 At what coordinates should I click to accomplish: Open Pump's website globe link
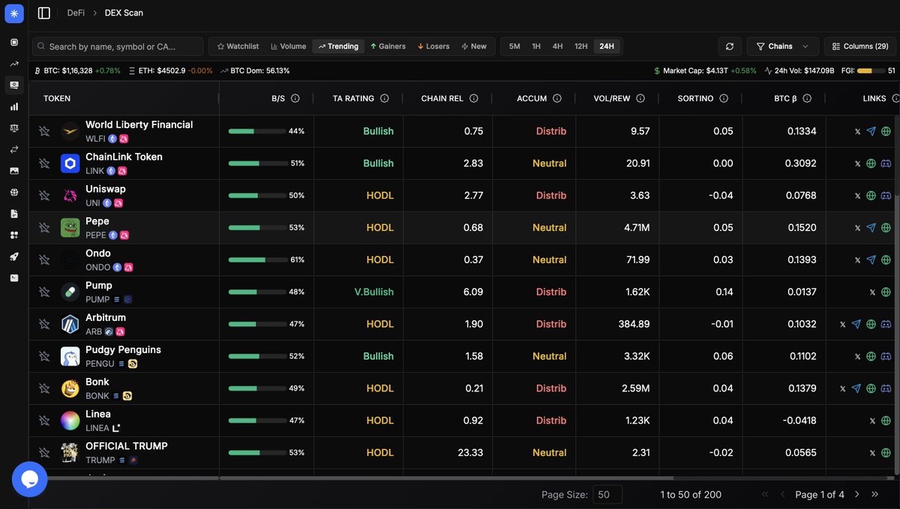[x=886, y=292]
